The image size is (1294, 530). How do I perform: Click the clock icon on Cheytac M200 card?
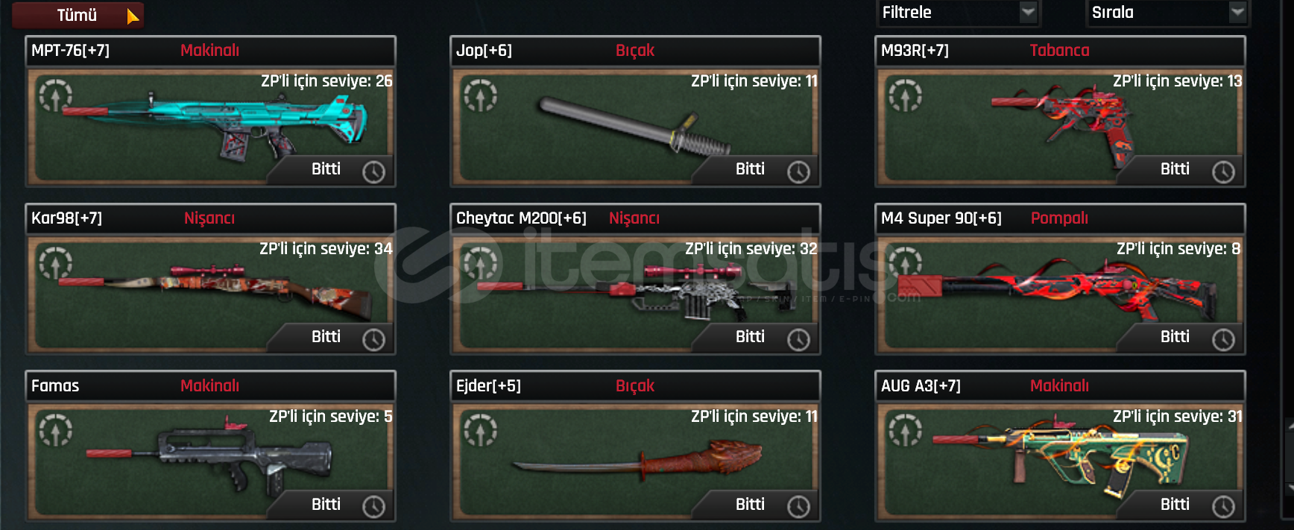[798, 340]
